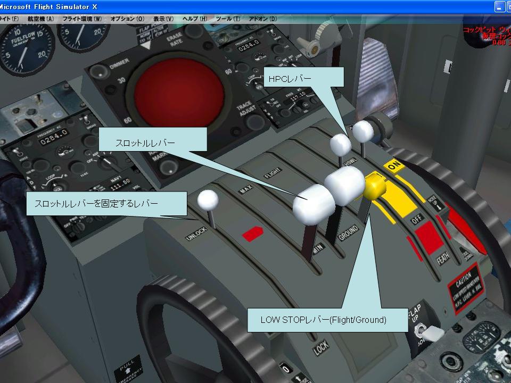The height and width of the screenshot is (383, 511).
Task: Click the tuning meter on upper ADF panel
Action: tap(260, 57)
